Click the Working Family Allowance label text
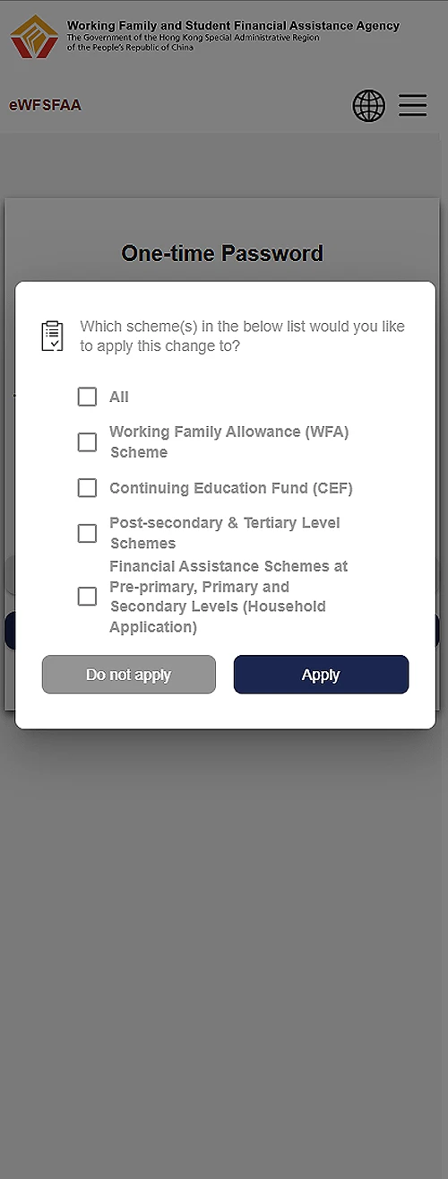Viewport: 448px width, 1179px height. click(x=229, y=442)
